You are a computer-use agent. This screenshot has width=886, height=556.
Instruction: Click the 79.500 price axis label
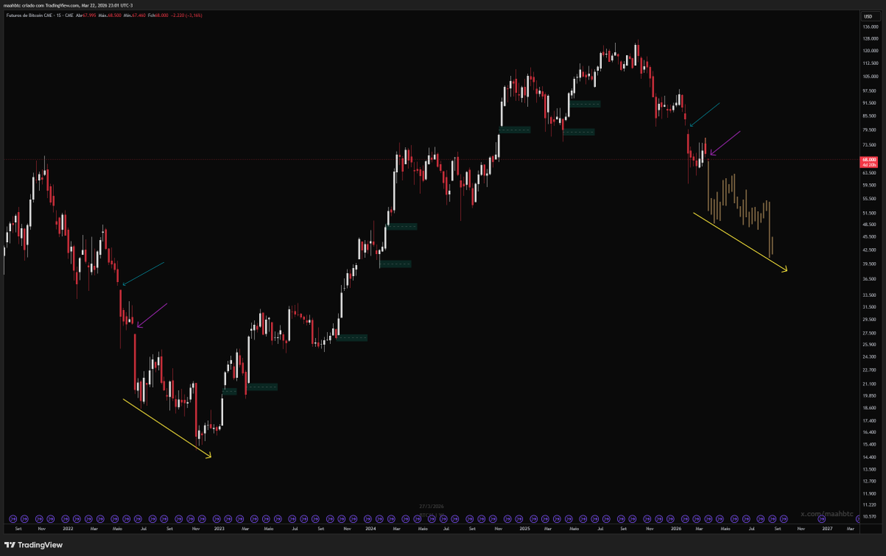869,130
